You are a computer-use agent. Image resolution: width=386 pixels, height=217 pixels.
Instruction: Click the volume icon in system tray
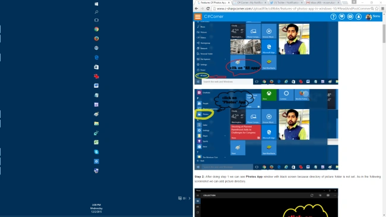coord(184,198)
